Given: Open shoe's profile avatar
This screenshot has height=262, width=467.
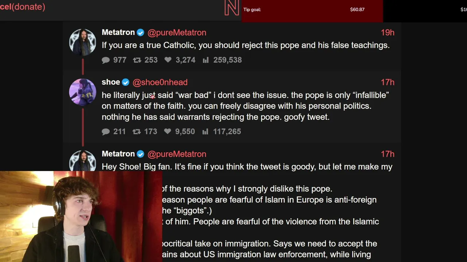Looking at the screenshot, I should coord(83,92).
